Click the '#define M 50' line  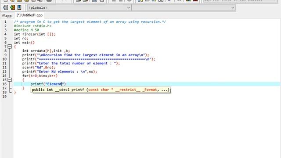pyautogui.click(x=26, y=30)
